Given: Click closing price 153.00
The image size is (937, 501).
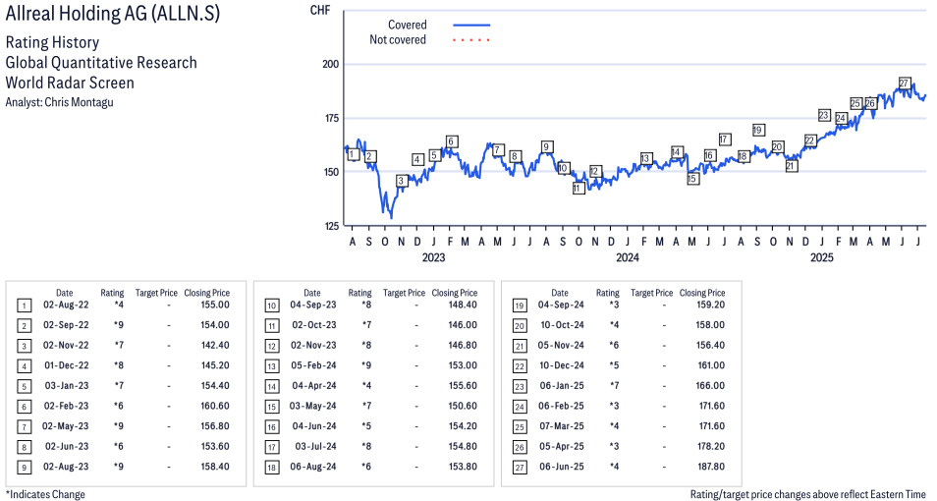Looking at the screenshot, I should [463, 365].
